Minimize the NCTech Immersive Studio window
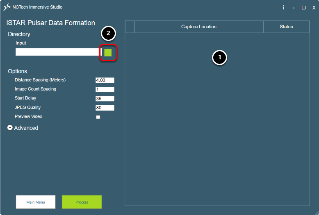The width and height of the screenshot is (319, 215). (x=294, y=7)
